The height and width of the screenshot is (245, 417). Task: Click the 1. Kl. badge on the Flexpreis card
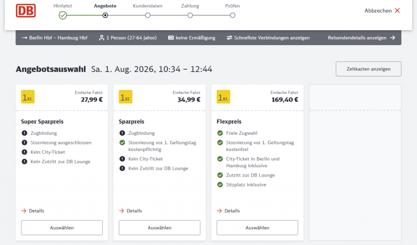pos(224,97)
